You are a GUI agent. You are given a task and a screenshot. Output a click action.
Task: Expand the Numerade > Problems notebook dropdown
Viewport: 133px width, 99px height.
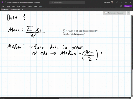coord(124,13)
